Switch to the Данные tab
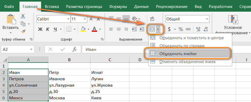The height and width of the screenshot is (102, 251). [142, 7]
